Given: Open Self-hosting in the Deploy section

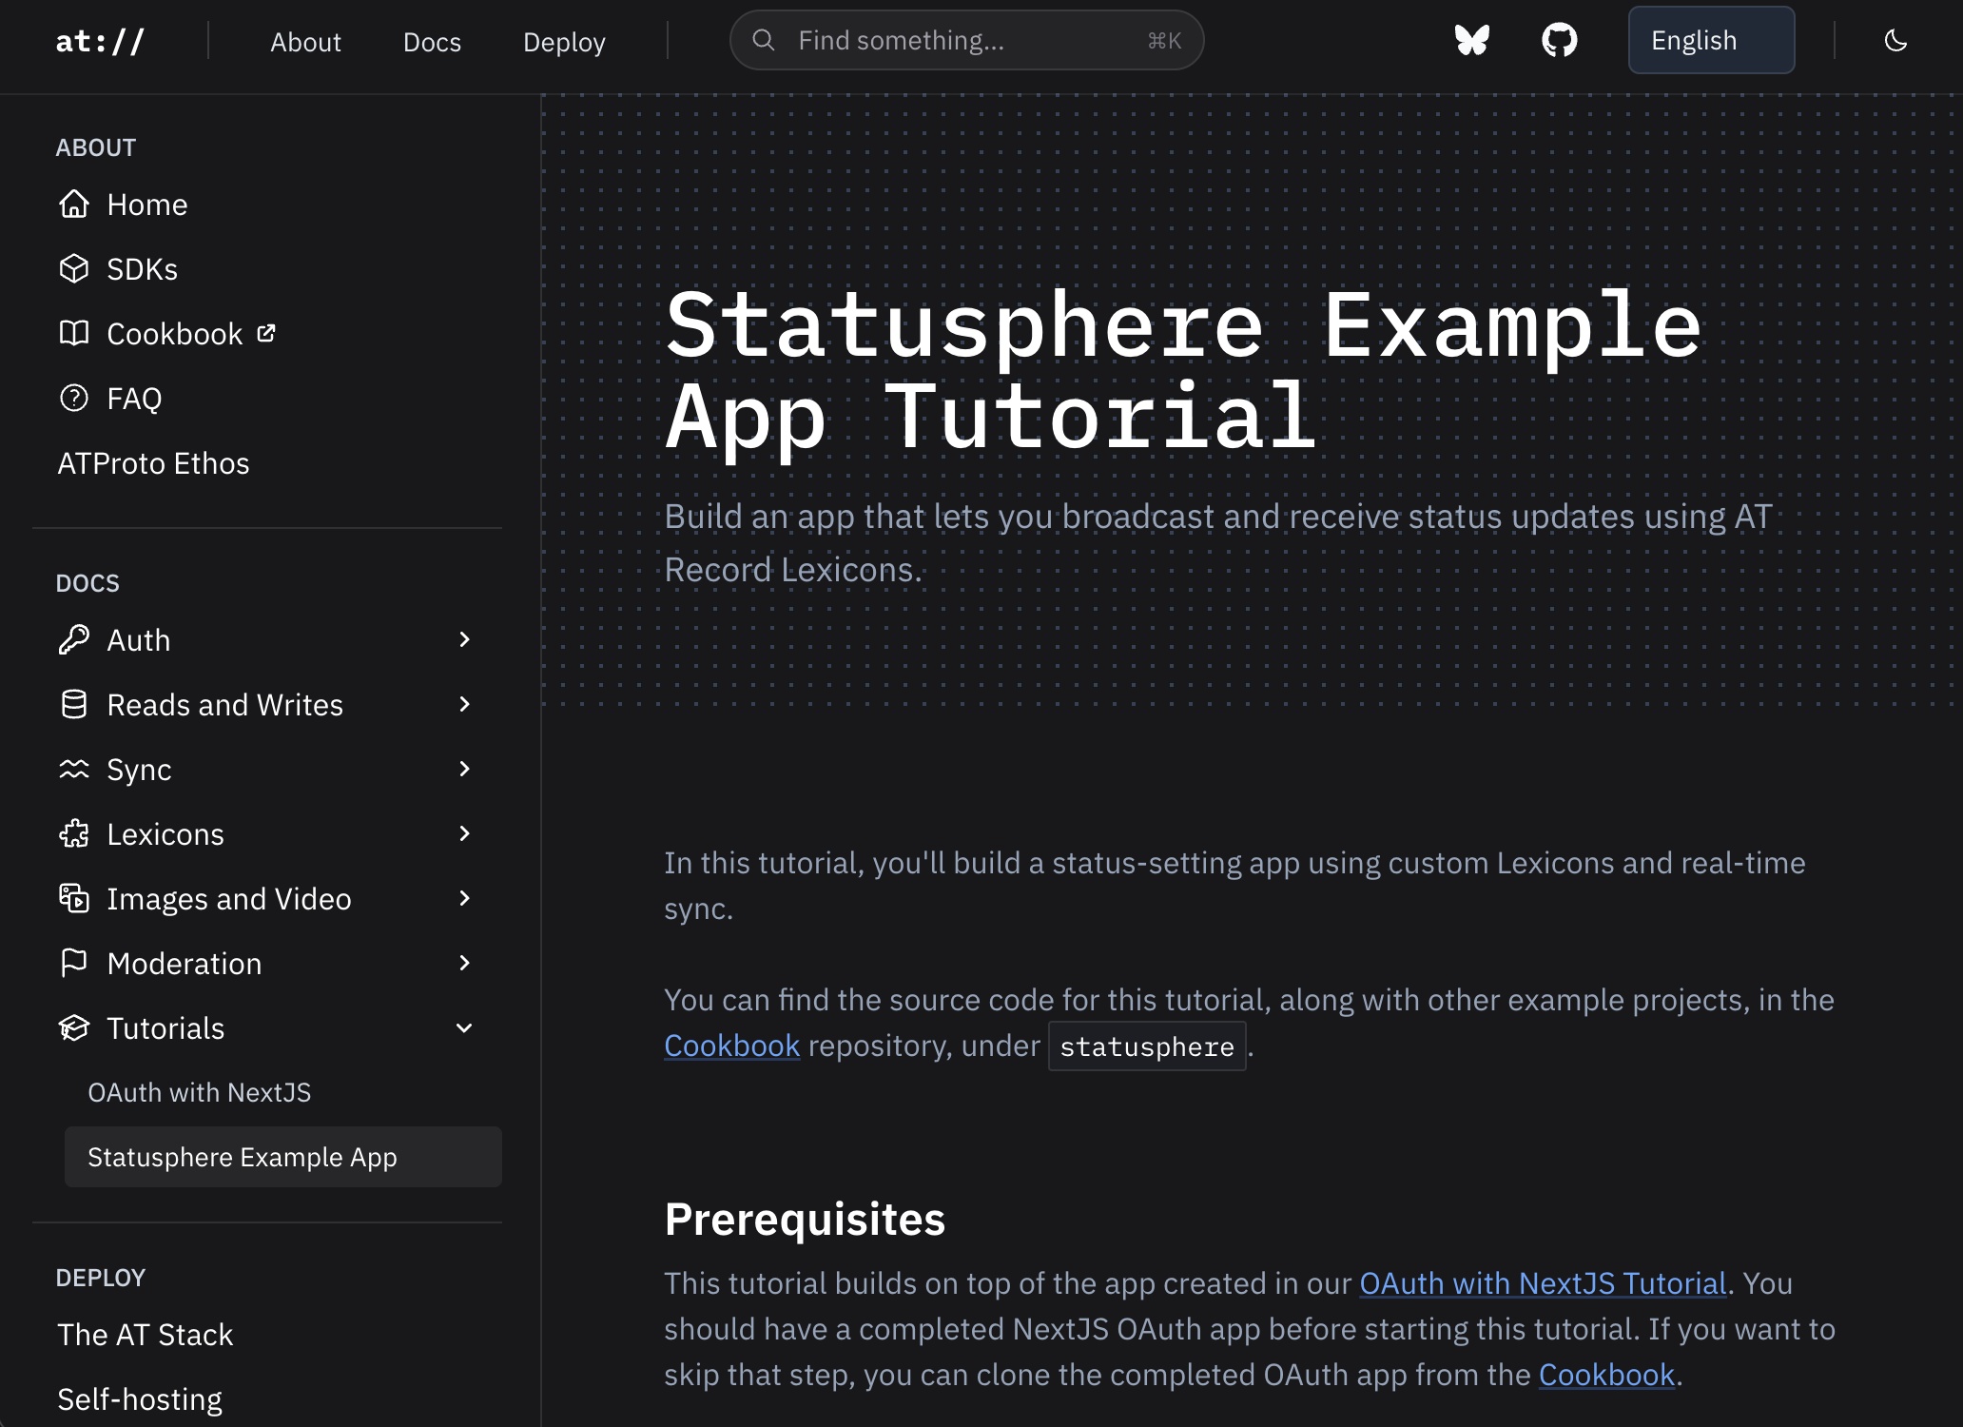Looking at the screenshot, I should point(140,1399).
